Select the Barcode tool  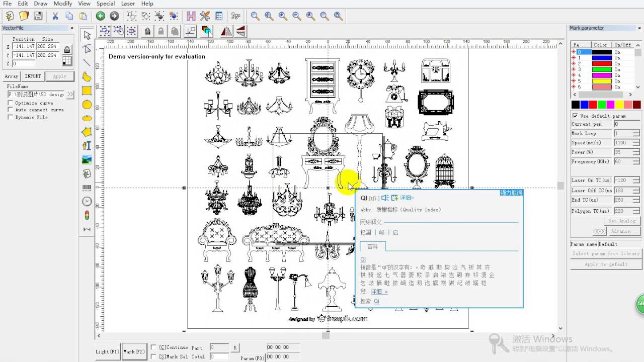coord(87,188)
